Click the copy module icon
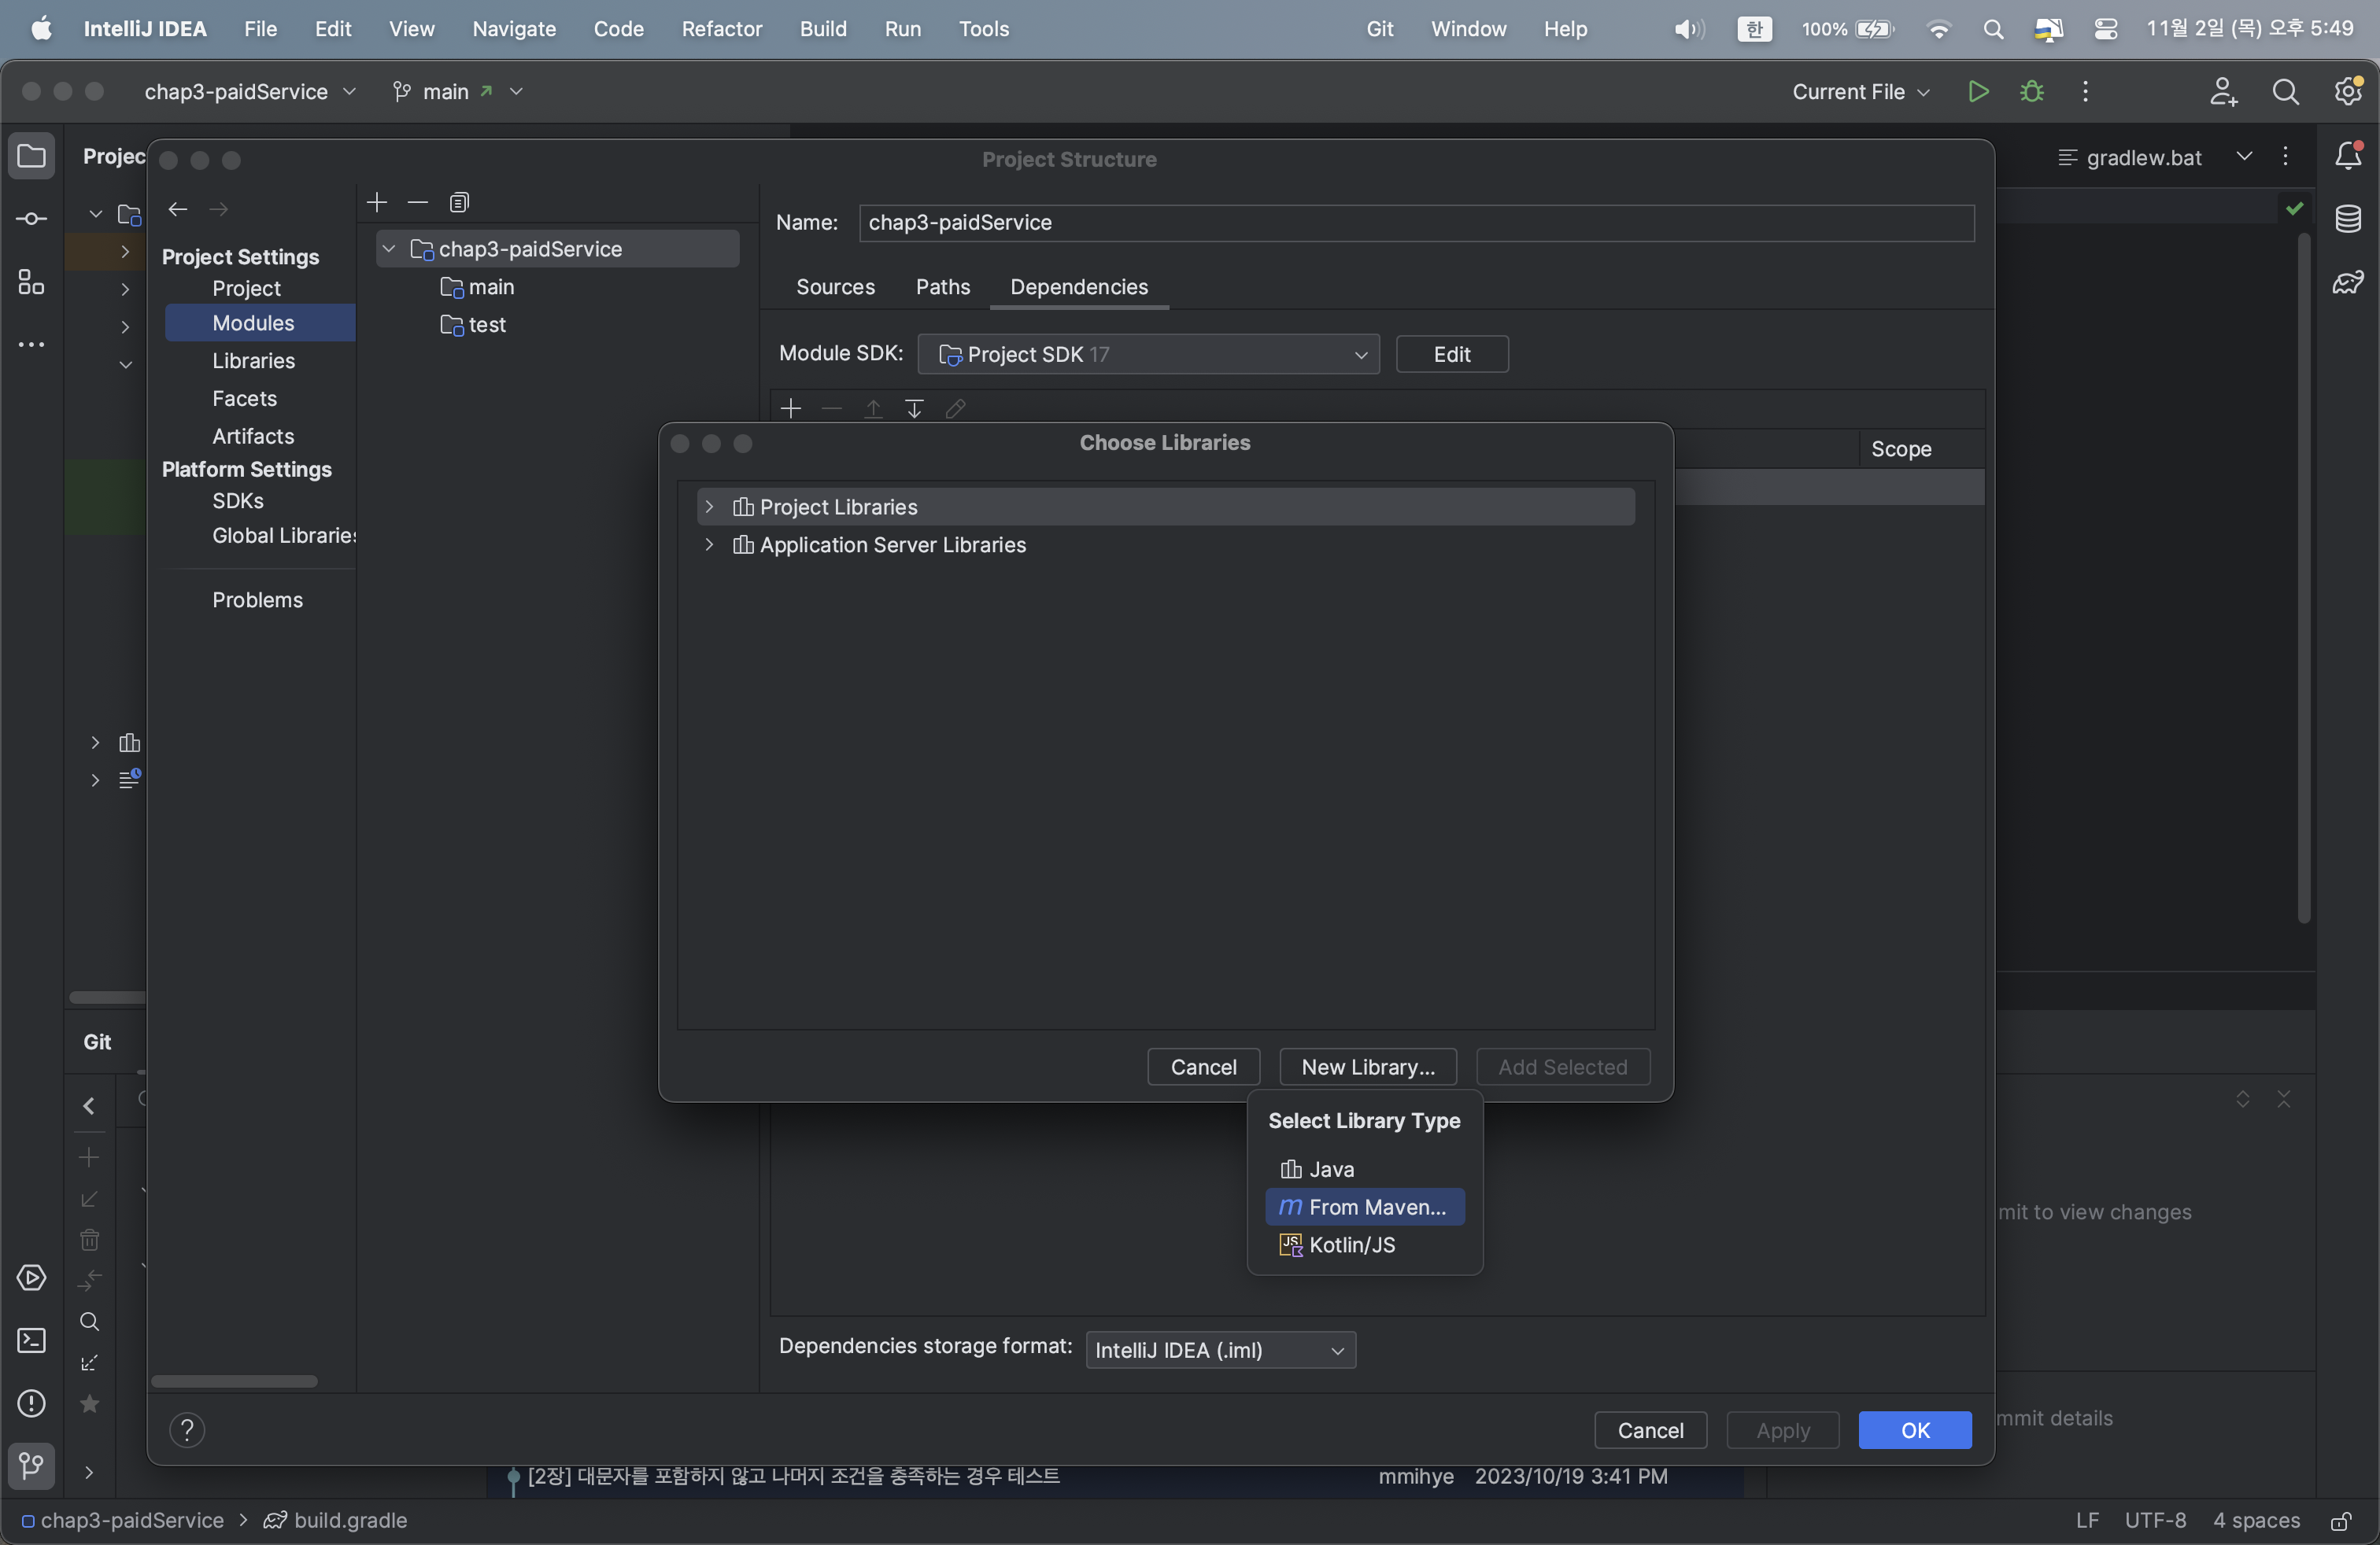This screenshot has height=1545, width=2380. pos(459,202)
